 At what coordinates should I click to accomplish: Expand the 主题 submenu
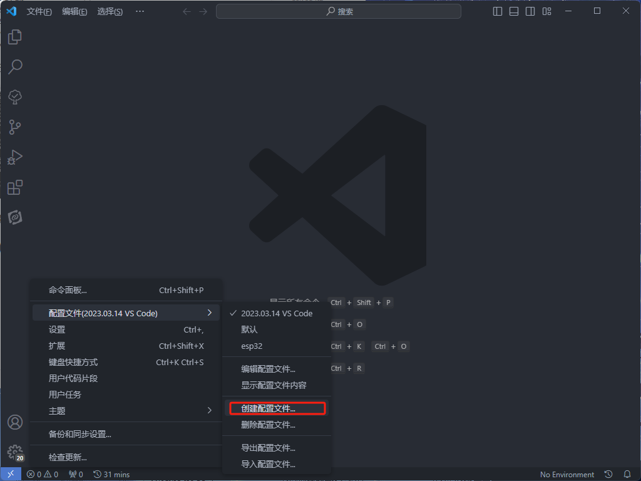click(x=126, y=411)
